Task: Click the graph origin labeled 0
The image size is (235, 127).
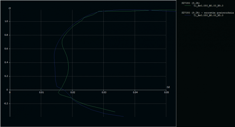Action: [x=10, y=92]
